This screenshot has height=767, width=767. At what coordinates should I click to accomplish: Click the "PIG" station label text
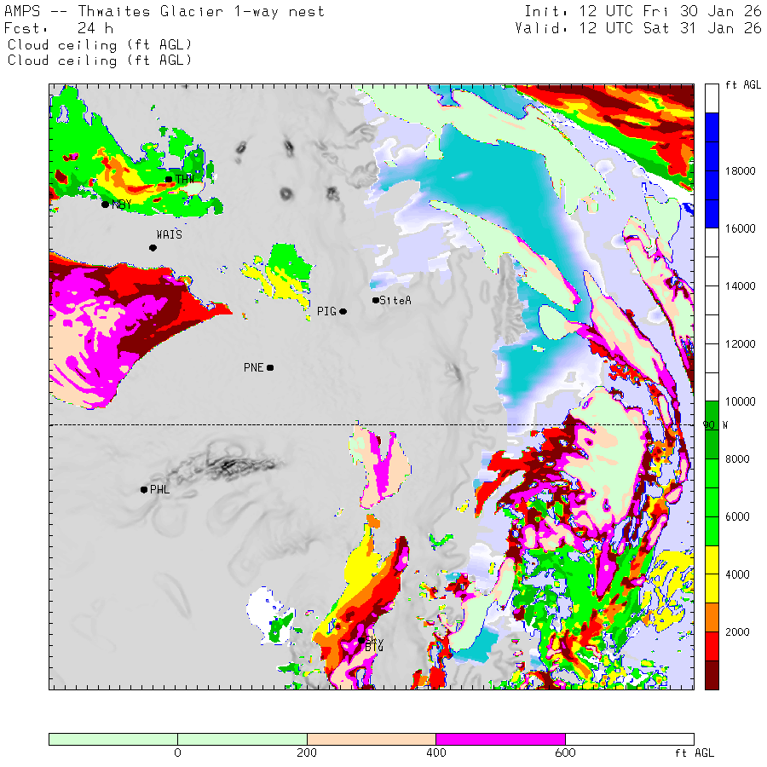pyautogui.click(x=326, y=312)
